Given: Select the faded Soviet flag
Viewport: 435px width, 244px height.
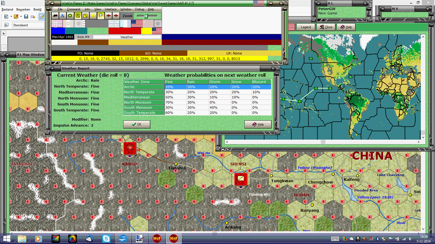Looking at the screenshot, I should pyautogui.click(x=148, y=24).
